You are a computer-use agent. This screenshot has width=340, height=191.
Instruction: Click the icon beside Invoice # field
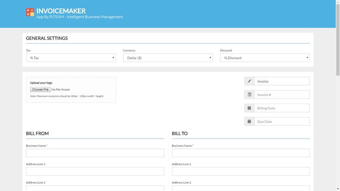point(249,95)
